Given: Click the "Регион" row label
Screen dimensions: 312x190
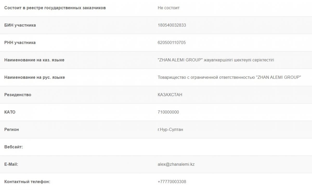Looking at the screenshot, I should 11,129.
